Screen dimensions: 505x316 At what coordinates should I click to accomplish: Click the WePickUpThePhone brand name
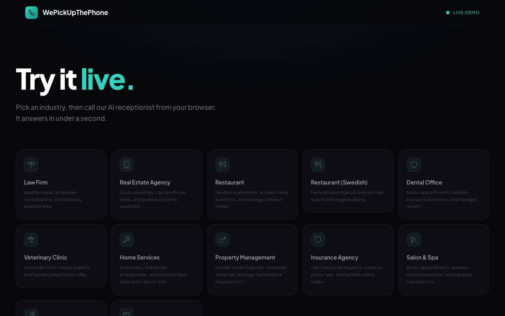(x=75, y=13)
